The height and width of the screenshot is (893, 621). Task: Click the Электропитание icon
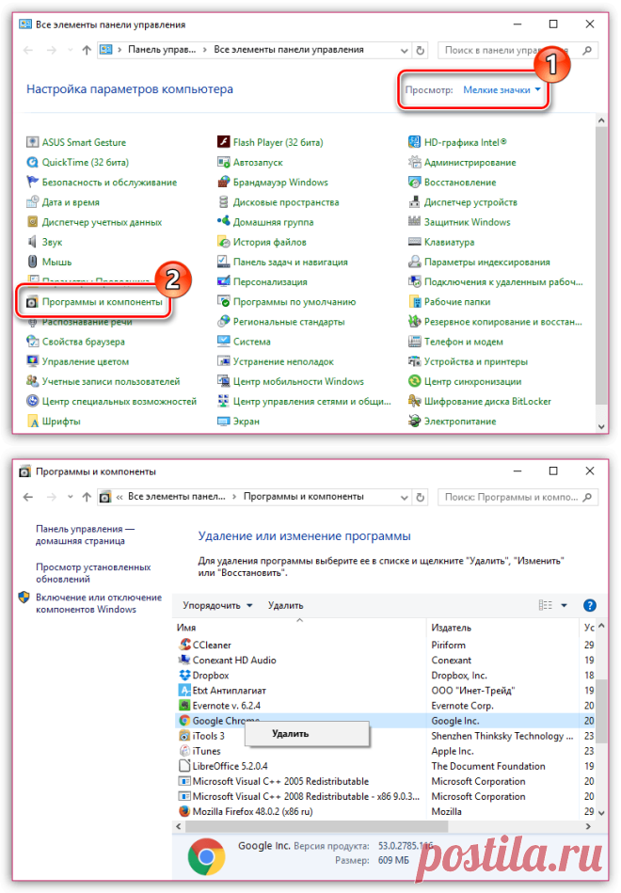414,422
